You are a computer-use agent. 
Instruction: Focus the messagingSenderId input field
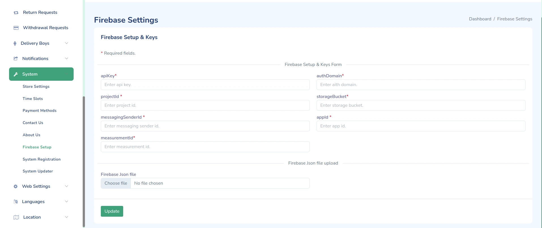(x=205, y=126)
